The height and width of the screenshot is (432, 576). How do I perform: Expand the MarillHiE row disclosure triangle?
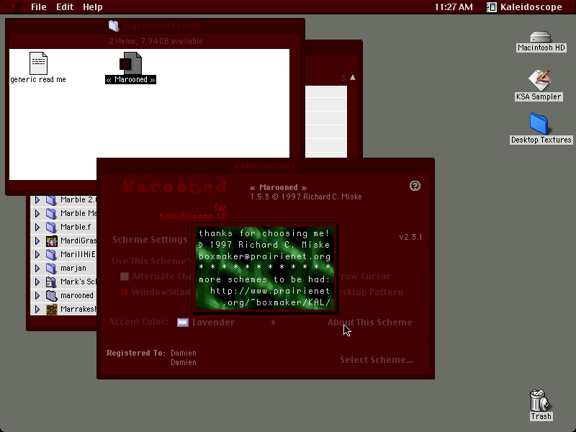(x=37, y=255)
